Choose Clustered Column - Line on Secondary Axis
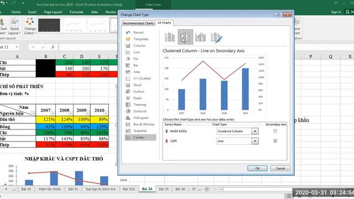The width and height of the screenshot is (354, 199). point(185,37)
